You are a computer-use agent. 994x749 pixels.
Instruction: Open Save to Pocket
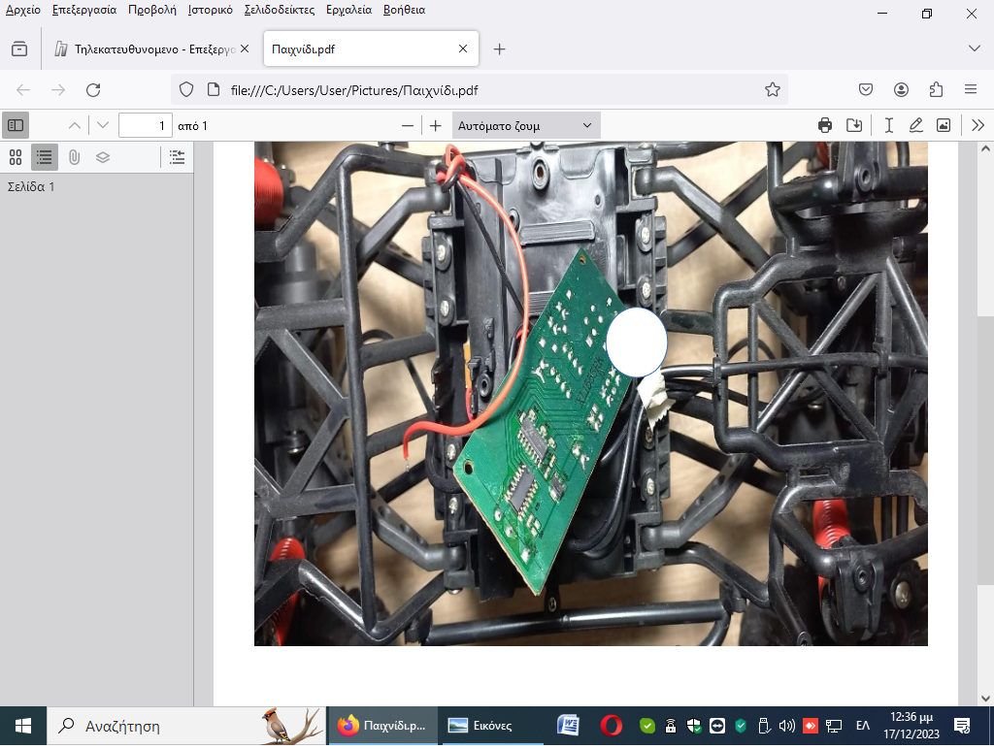pos(866,90)
